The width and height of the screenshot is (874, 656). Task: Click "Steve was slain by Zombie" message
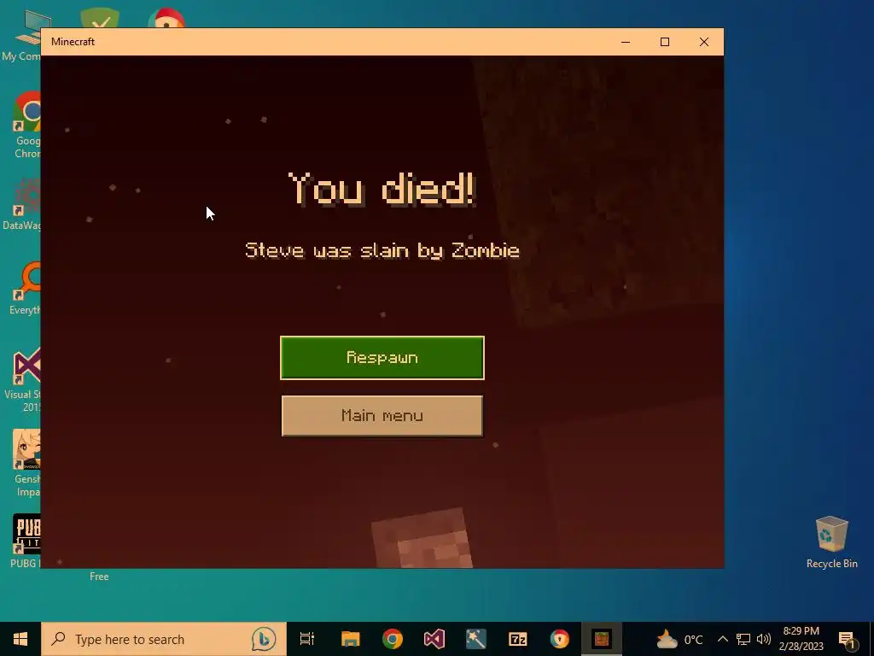[382, 250]
